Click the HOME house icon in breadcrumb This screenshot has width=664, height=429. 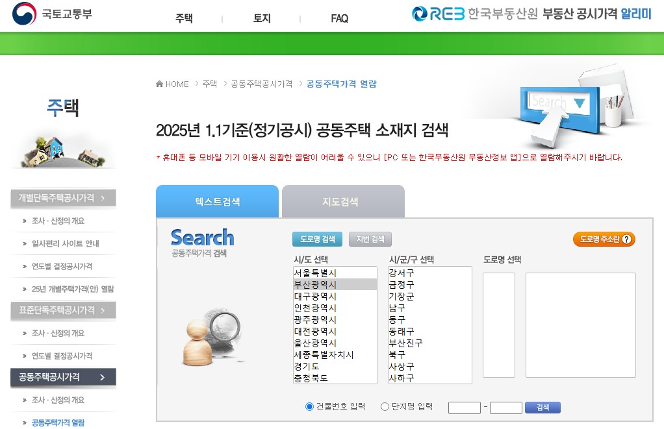pyautogui.click(x=159, y=84)
